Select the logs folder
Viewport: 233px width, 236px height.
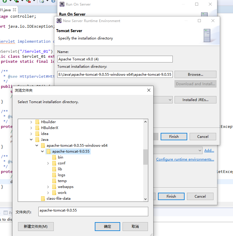coord(61,175)
